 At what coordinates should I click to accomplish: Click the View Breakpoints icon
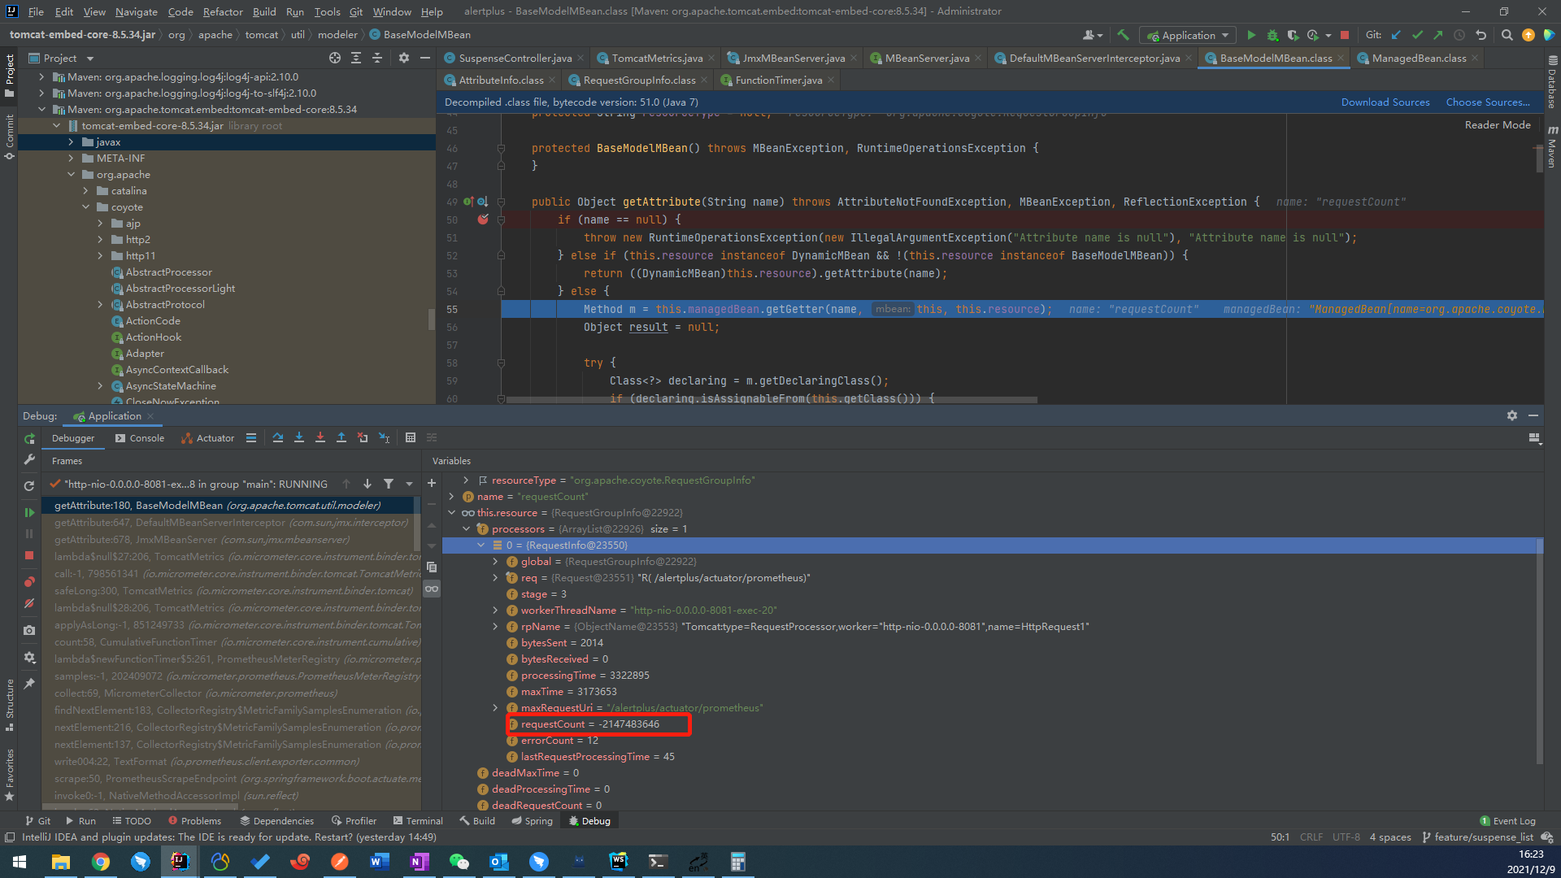click(29, 582)
